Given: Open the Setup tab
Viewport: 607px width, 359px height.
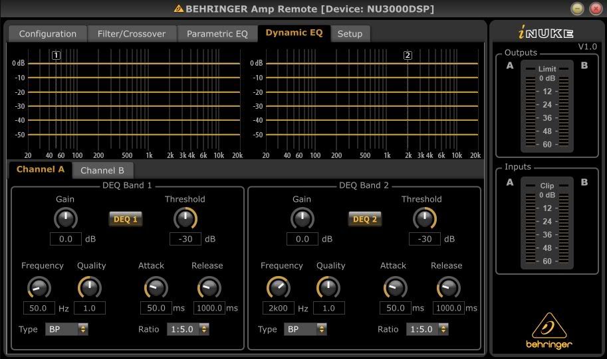Looking at the screenshot, I should tap(350, 34).
